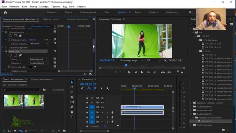
Task: Mute the A1 audio track
Action: tap(103, 113)
